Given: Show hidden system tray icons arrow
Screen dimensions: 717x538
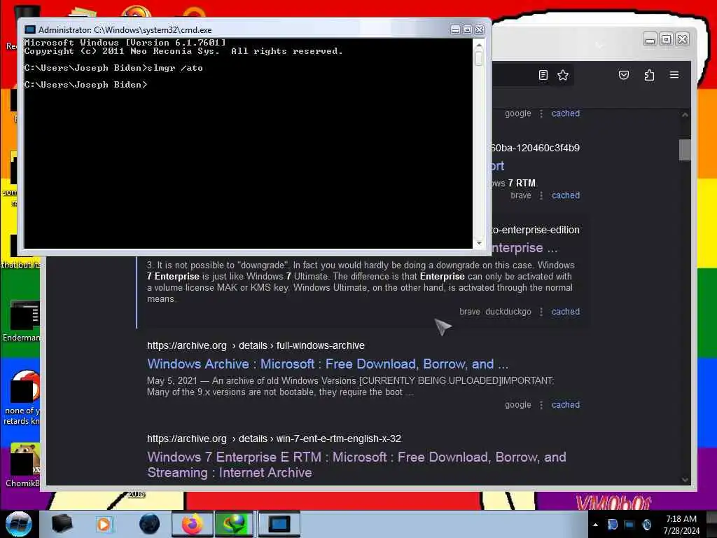Looking at the screenshot, I should click(595, 525).
